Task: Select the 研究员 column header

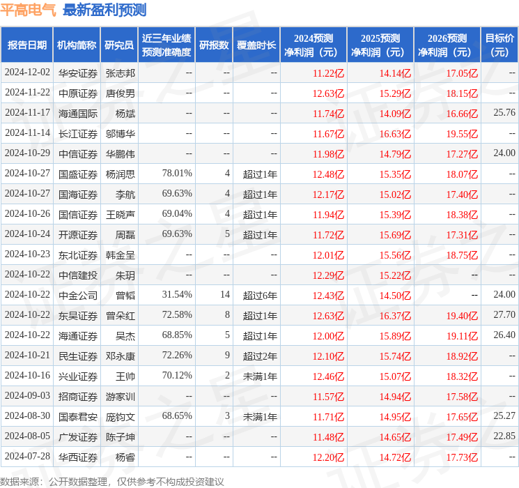Action: [x=119, y=45]
